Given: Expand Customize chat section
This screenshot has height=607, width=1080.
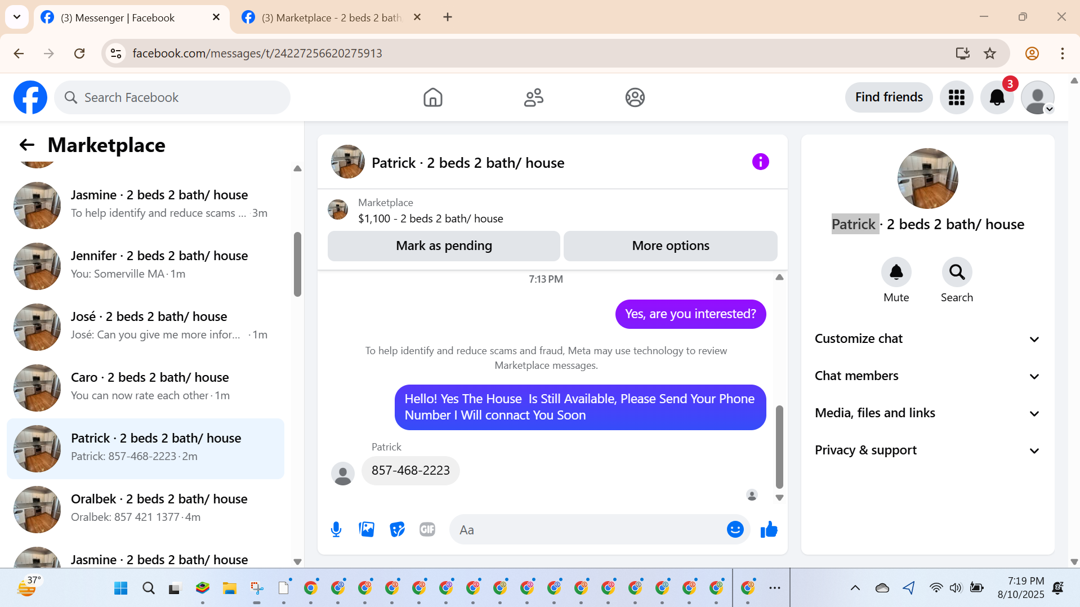Looking at the screenshot, I should [x=927, y=339].
